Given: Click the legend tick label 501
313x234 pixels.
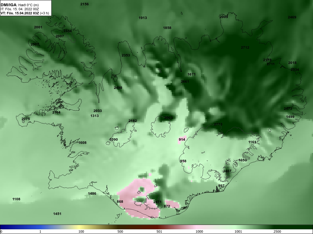Looking at the screenshot, I should 159,232.
